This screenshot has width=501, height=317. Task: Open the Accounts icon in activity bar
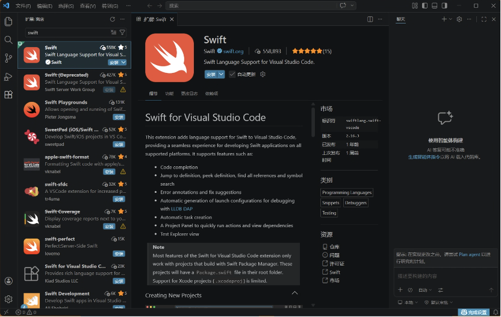point(8,281)
